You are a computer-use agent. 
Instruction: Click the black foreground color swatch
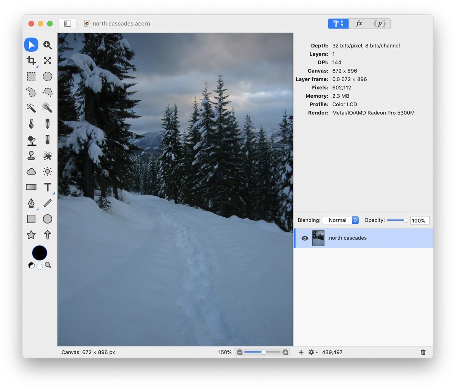[40, 253]
